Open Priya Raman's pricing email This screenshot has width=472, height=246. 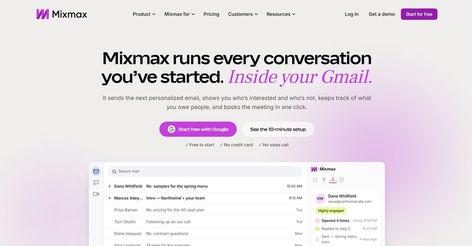coord(205,210)
